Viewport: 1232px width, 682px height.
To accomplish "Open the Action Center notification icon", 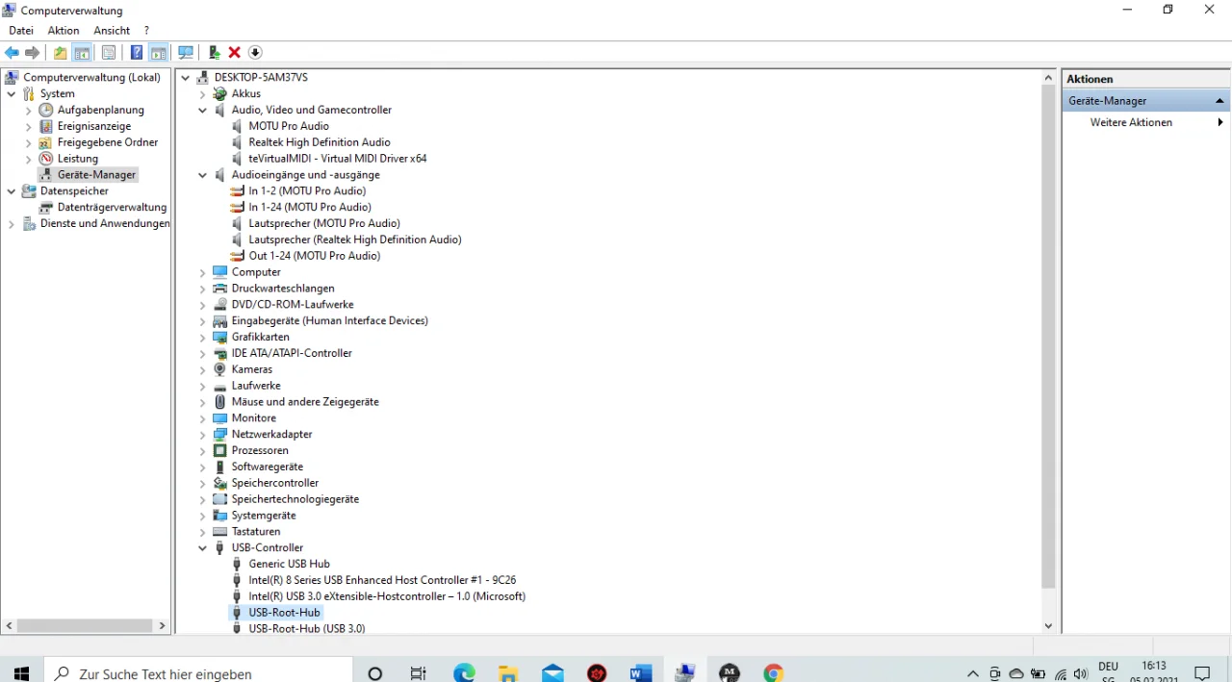I will pyautogui.click(x=1202, y=673).
